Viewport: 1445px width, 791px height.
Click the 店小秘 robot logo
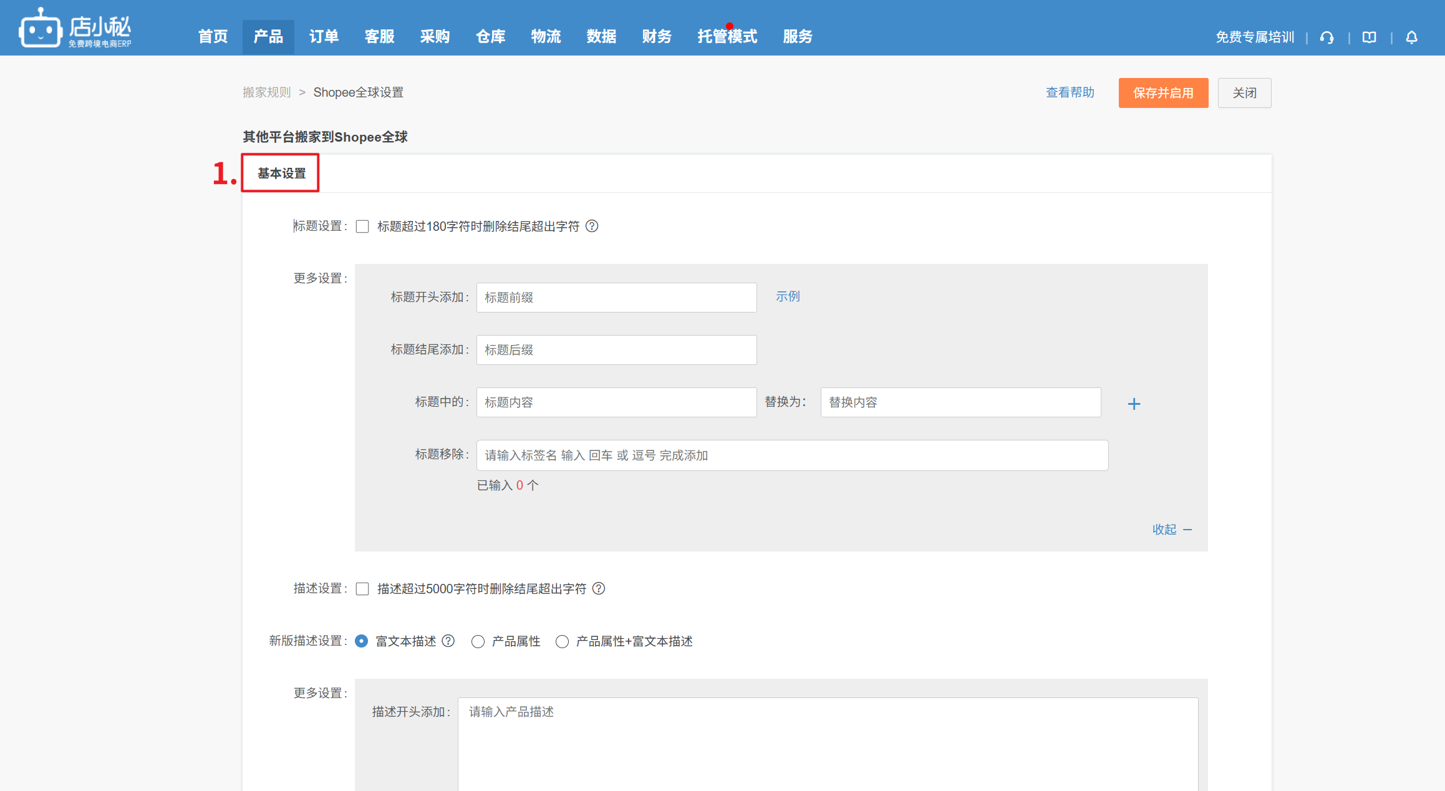point(40,28)
